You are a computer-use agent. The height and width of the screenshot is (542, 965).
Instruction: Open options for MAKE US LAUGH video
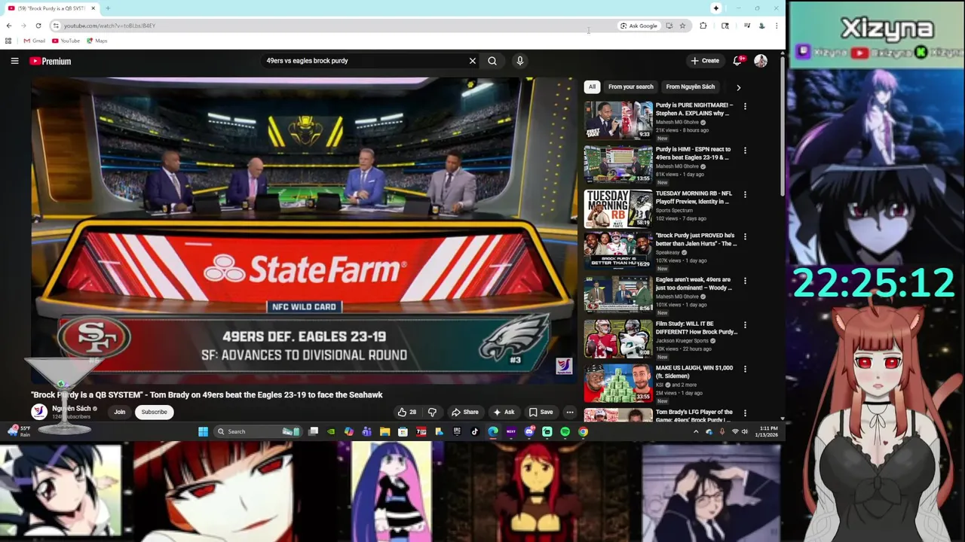(745, 369)
